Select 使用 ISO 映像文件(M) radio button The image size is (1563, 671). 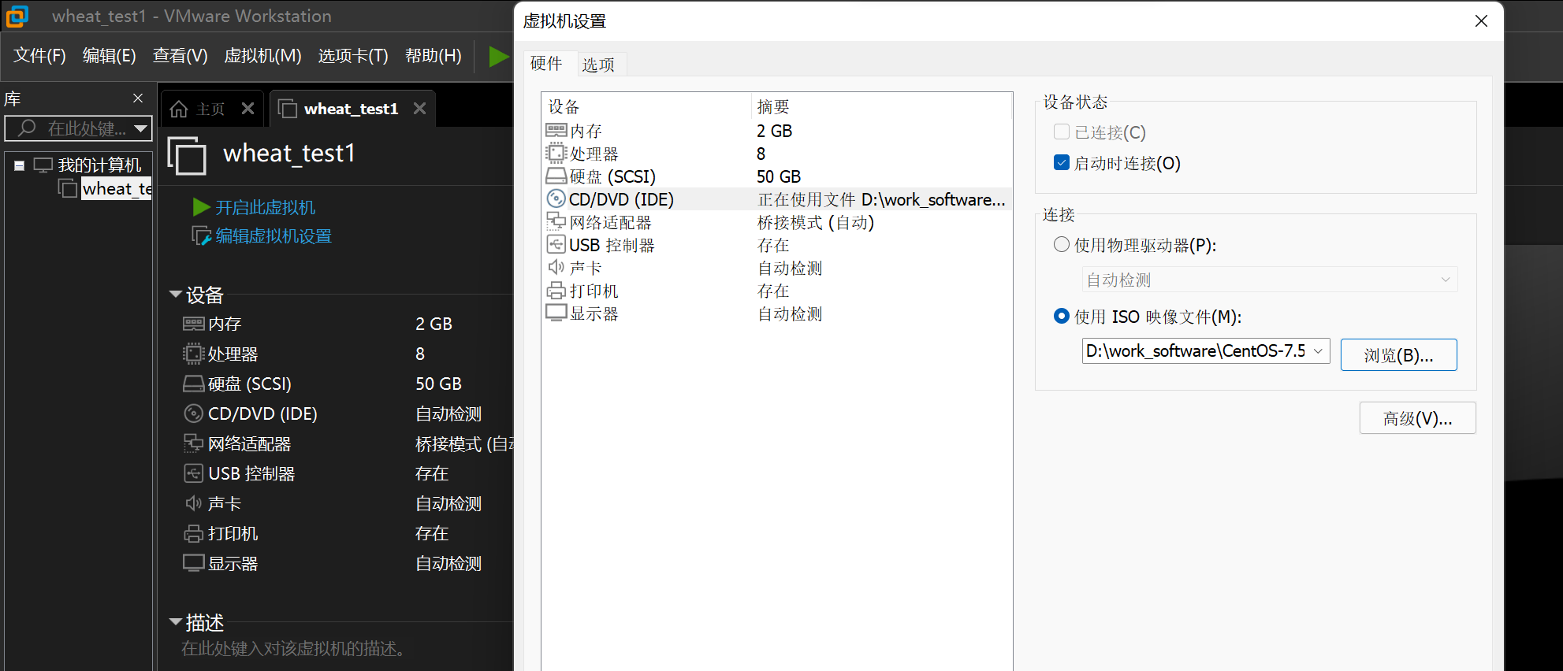click(1062, 316)
